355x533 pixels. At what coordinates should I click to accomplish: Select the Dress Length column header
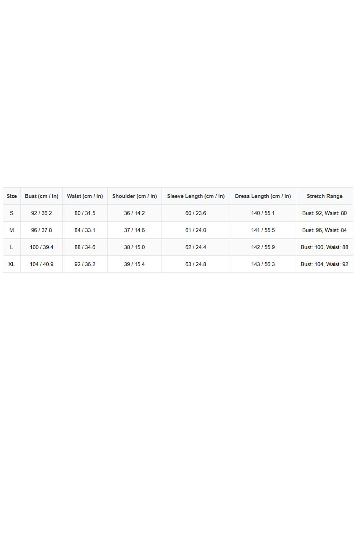click(263, 196)
